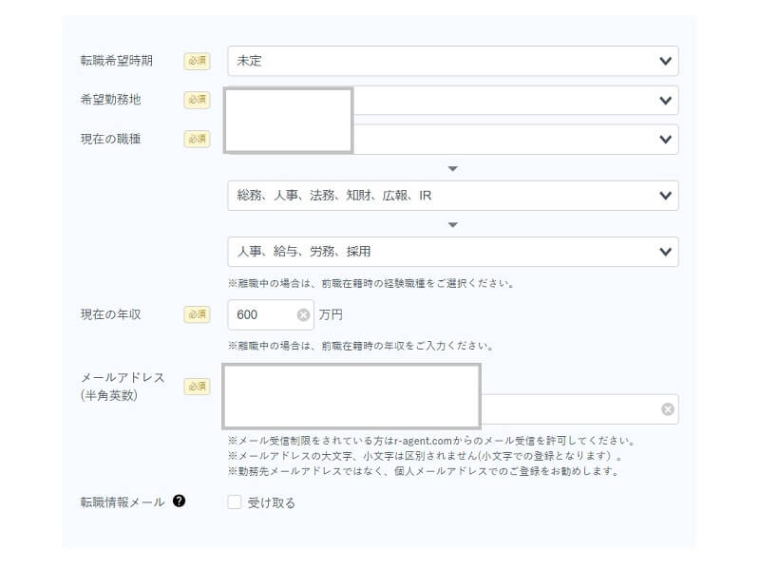Viewport: 760px width, 568px height.
Task: Click the help icon beside 転職情報メール
Action: pyautogui.click(x=179, y=502)
